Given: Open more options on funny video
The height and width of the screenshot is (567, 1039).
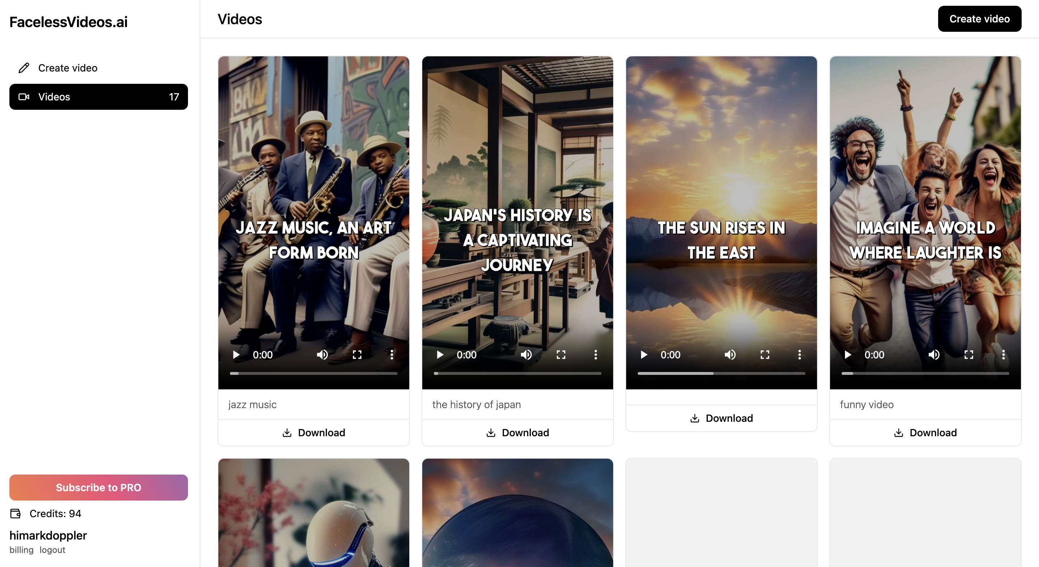Looking at the screenshot, I should [1003, 355].
